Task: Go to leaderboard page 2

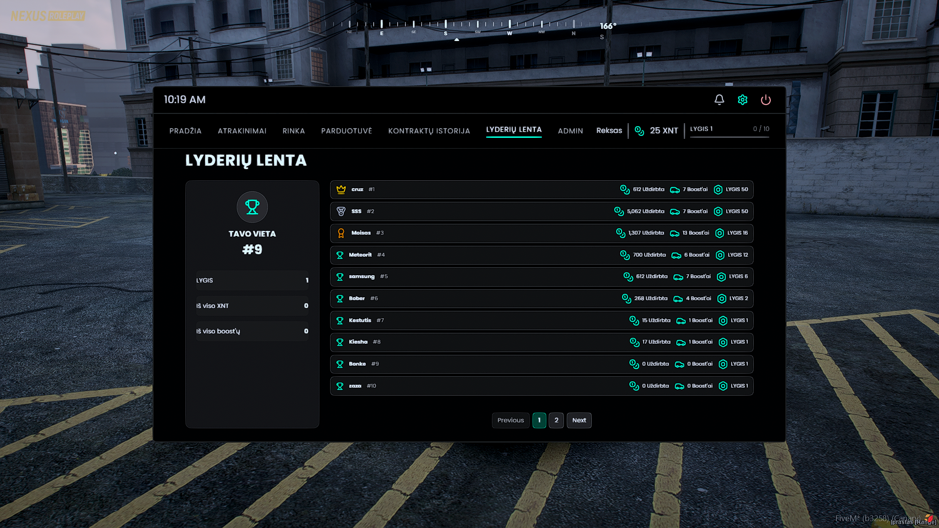Action: (556, 420)
